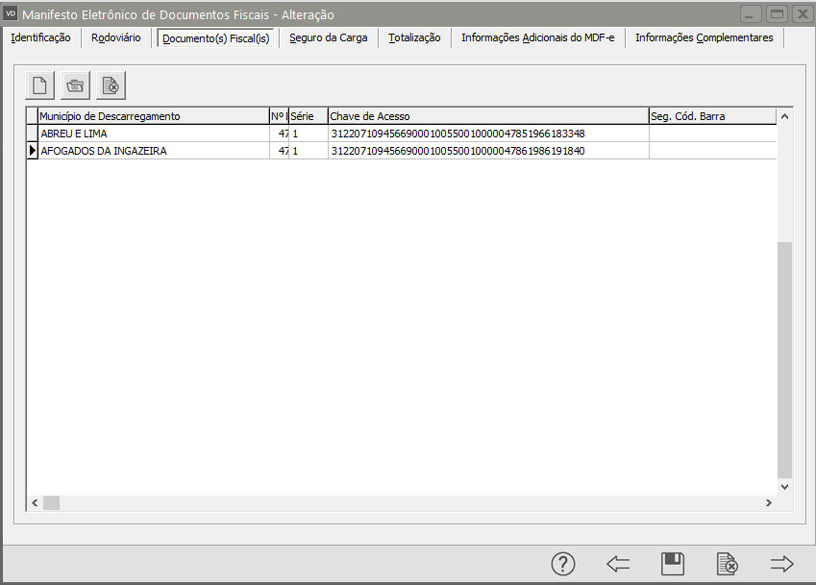The width and height of the screenshot is (816, 585).
Task: Go back with the left arrow icon
Action: click(618, 564)
